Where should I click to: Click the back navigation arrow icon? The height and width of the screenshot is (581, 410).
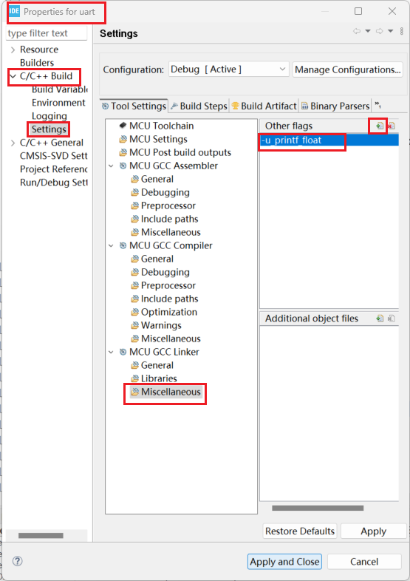pos(357,31)
